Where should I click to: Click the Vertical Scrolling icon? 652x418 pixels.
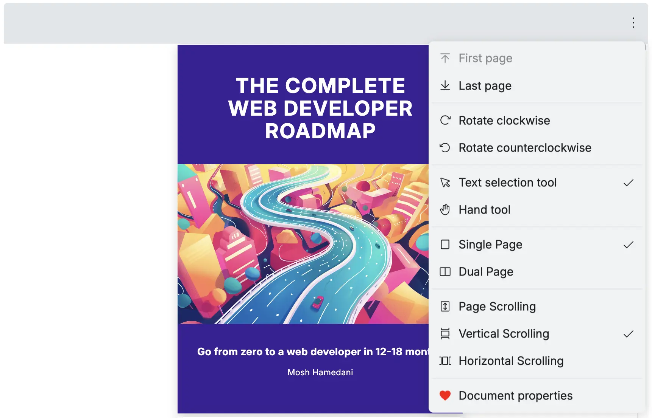445,333
